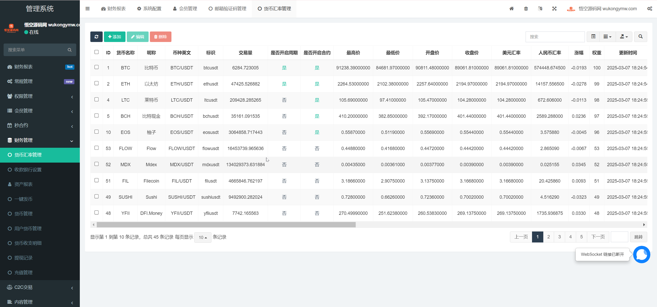This screenshot has width=657, height=307.
Task: Switch to 系统配置 tab
Action: point(149,9)
